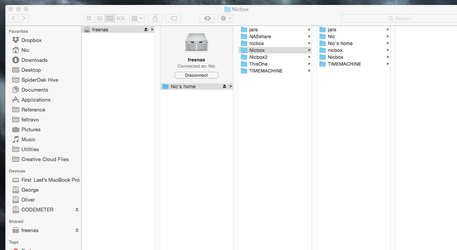Expand the Nic's home share arrow

tap(231, 86)
